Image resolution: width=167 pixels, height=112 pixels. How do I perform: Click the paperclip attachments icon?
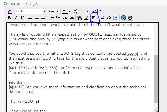point(83,11)
